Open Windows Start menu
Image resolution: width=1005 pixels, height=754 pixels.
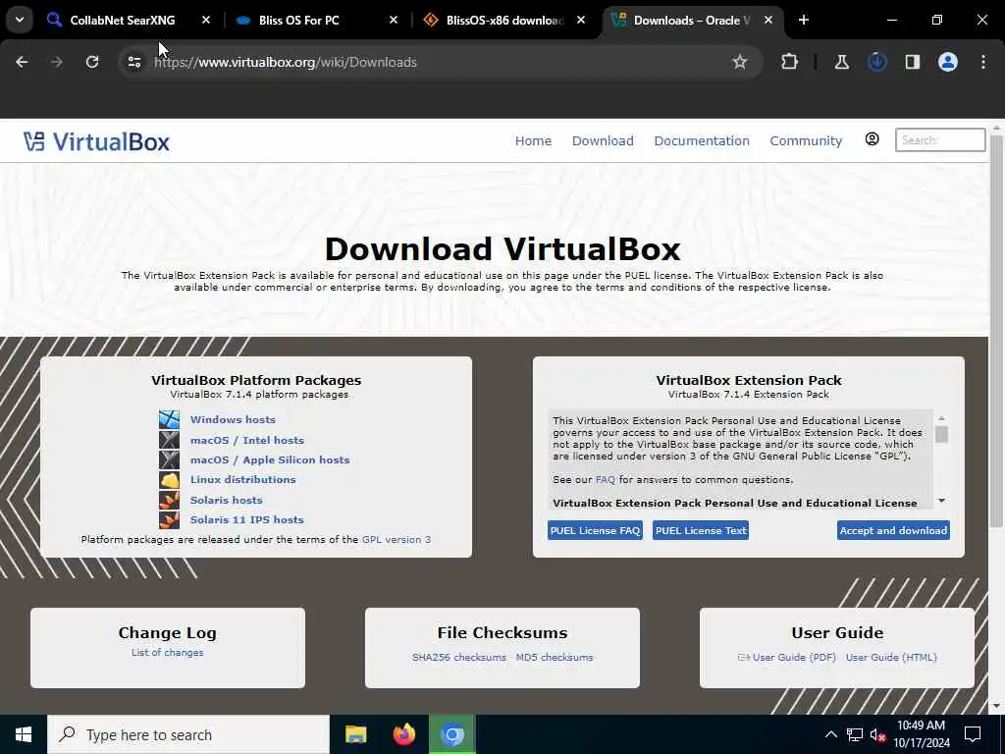tap(24, 734)
